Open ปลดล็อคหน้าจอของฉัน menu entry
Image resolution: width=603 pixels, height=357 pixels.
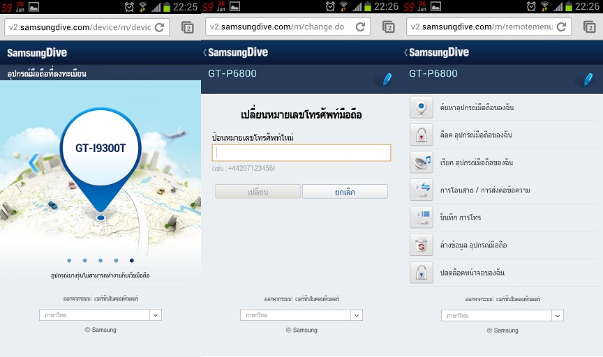(502, 273)
